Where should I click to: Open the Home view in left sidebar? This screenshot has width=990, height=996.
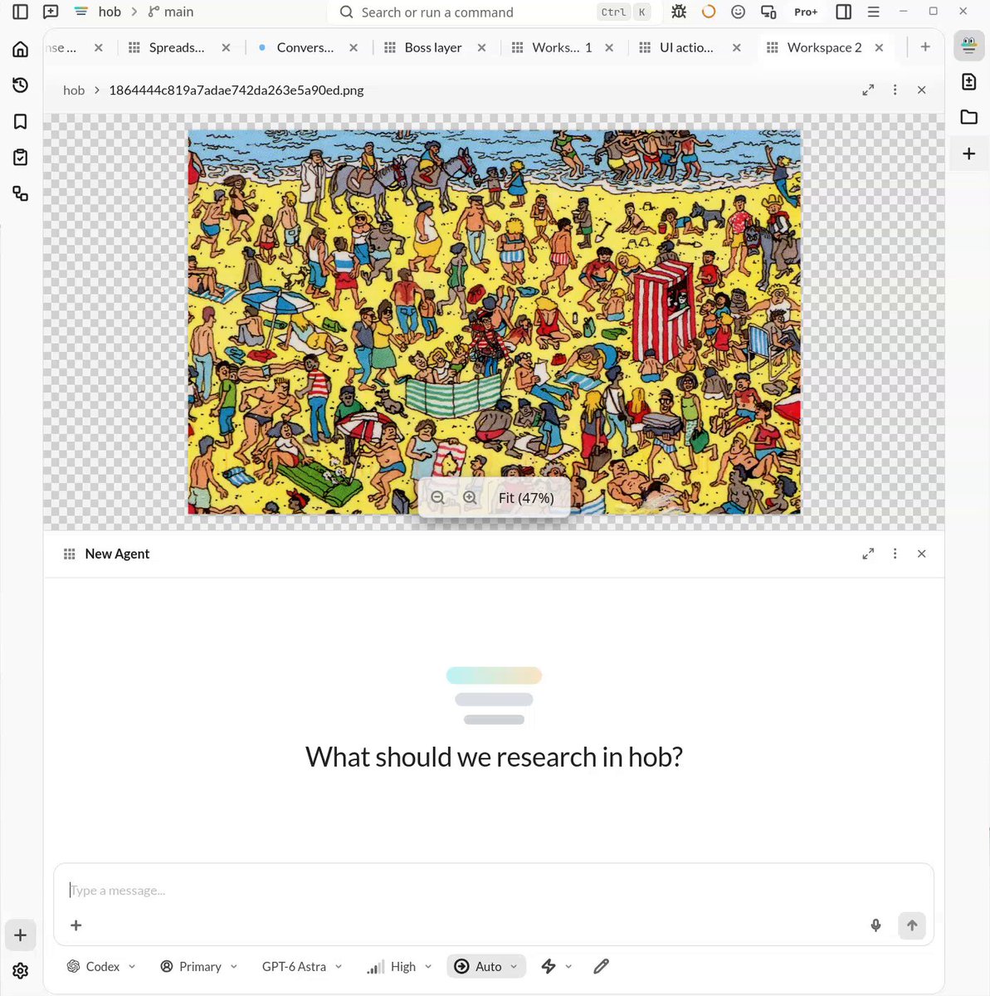click(x=21, y=49)
